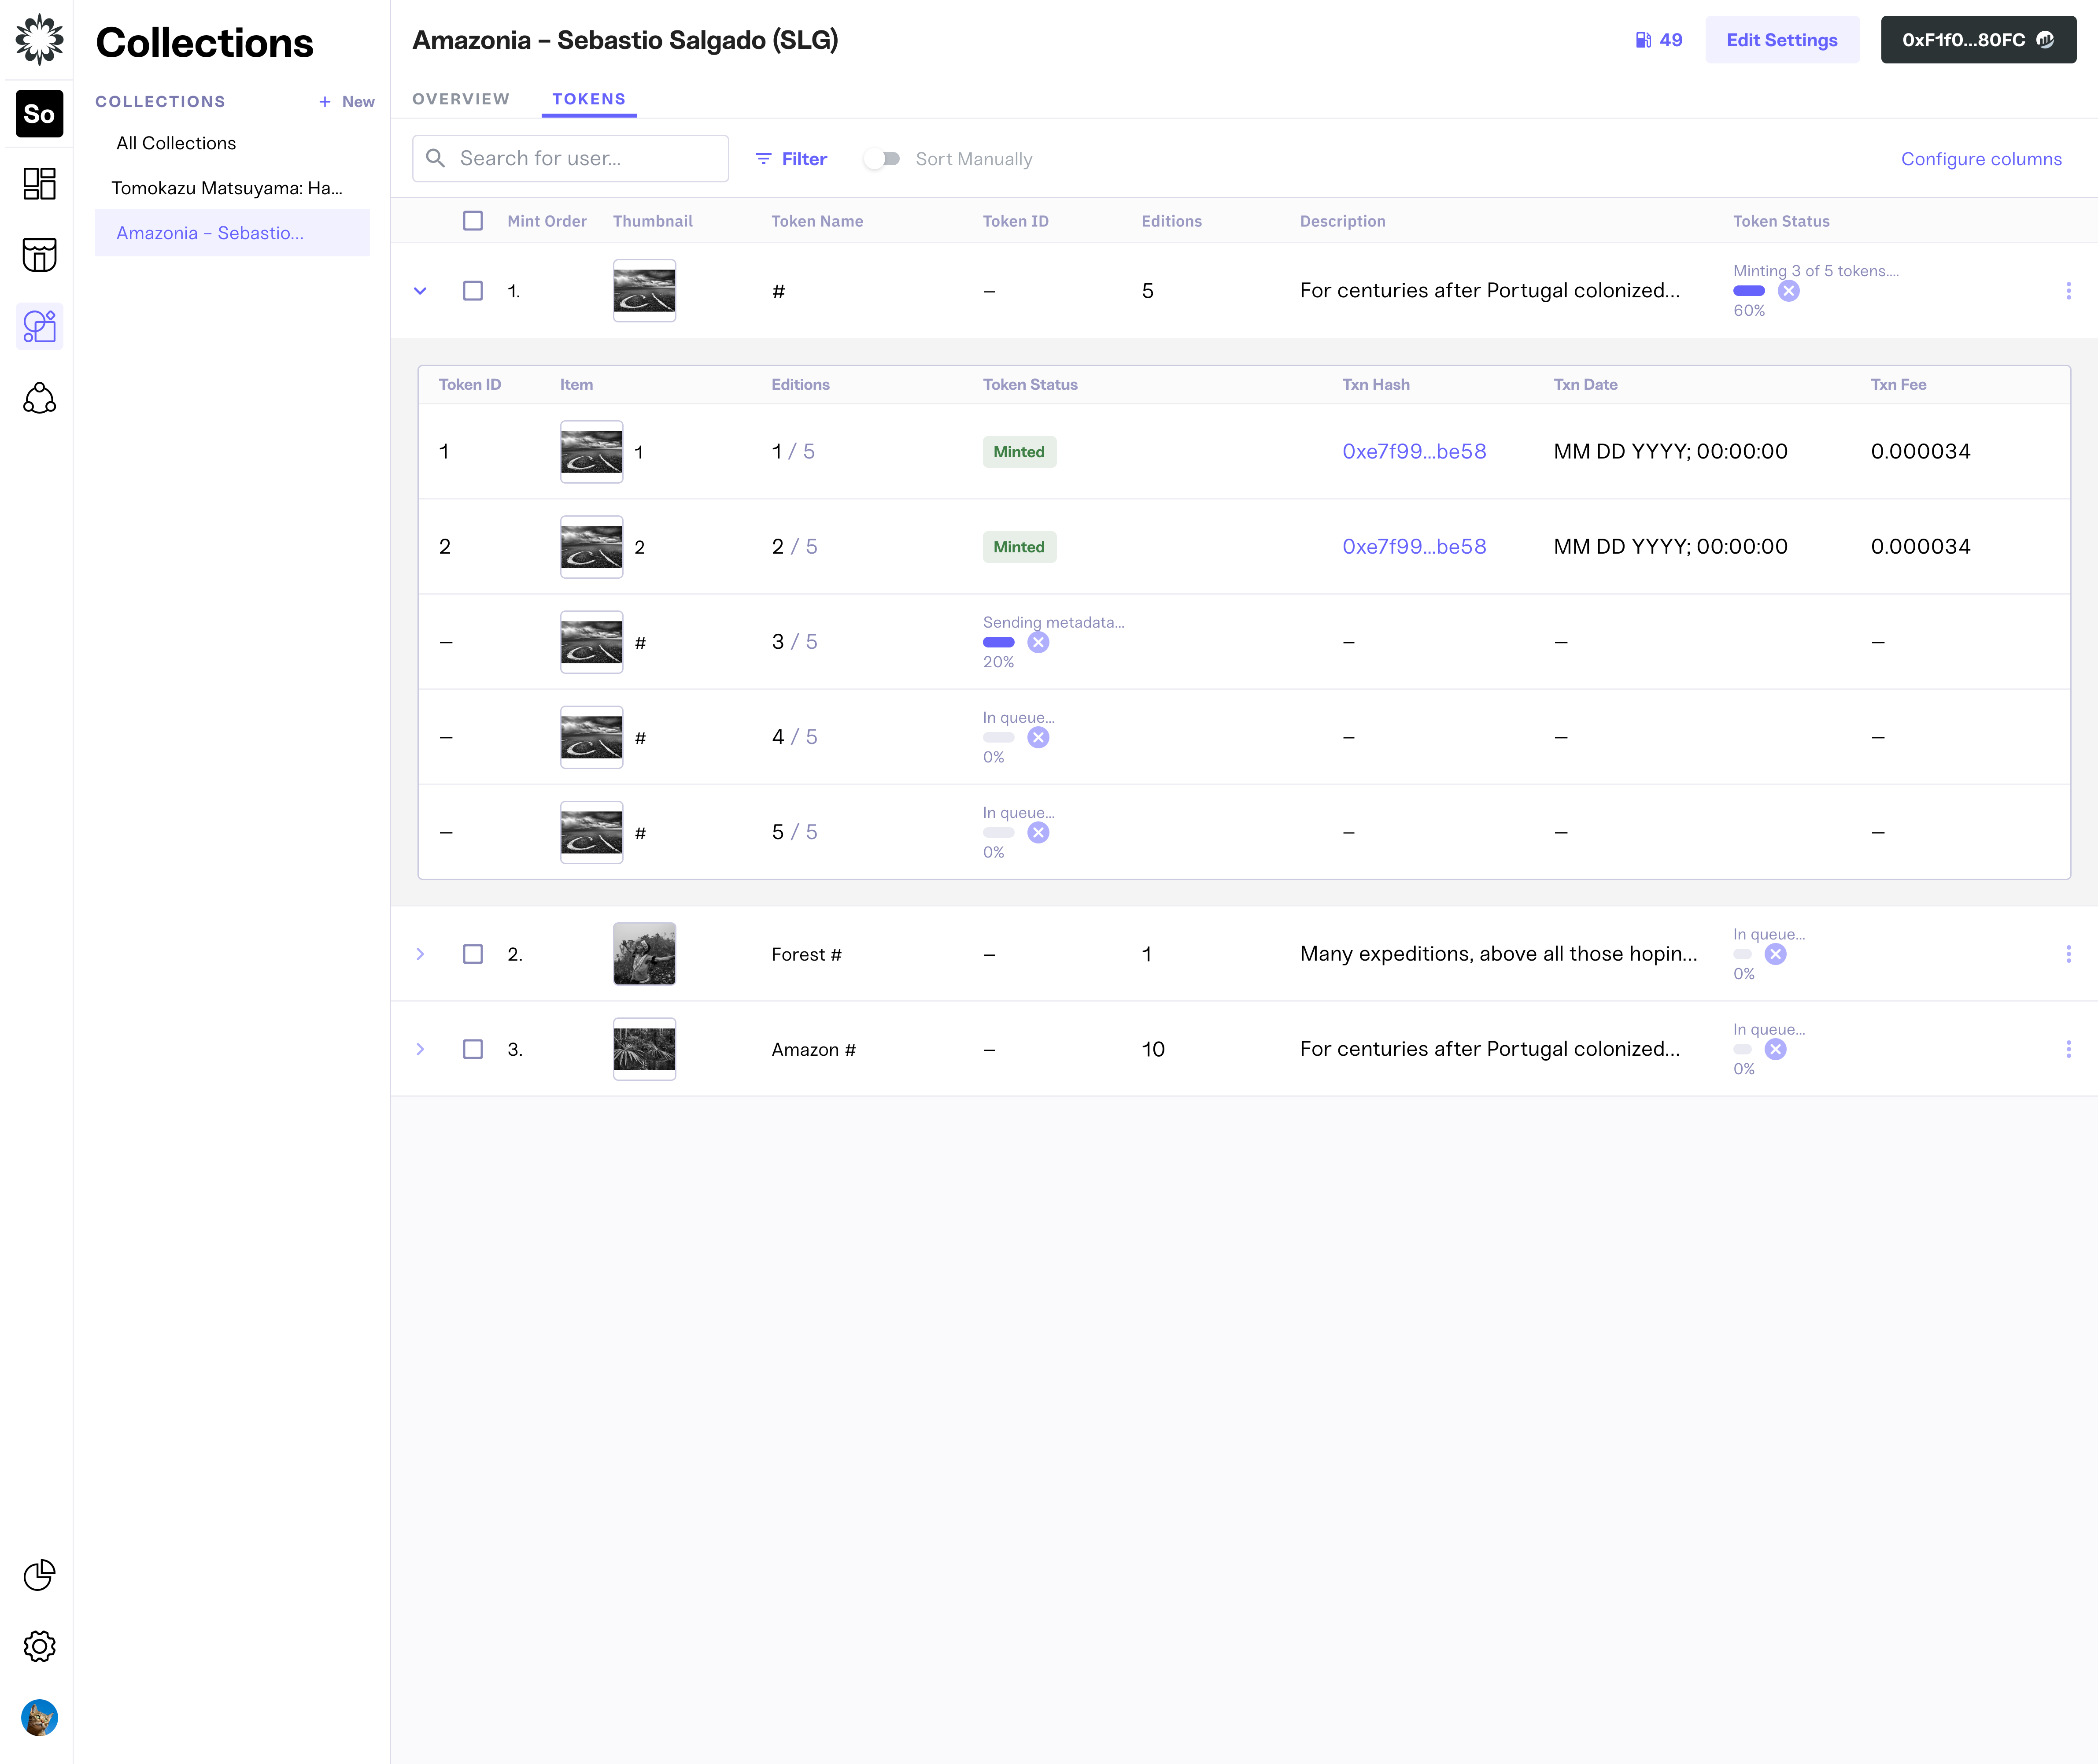Open the Filter button

[x=791, y=159]
